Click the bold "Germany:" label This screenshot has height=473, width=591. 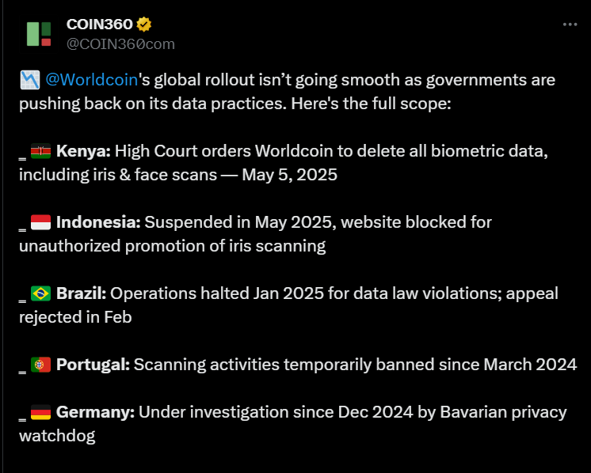[96, 412]
